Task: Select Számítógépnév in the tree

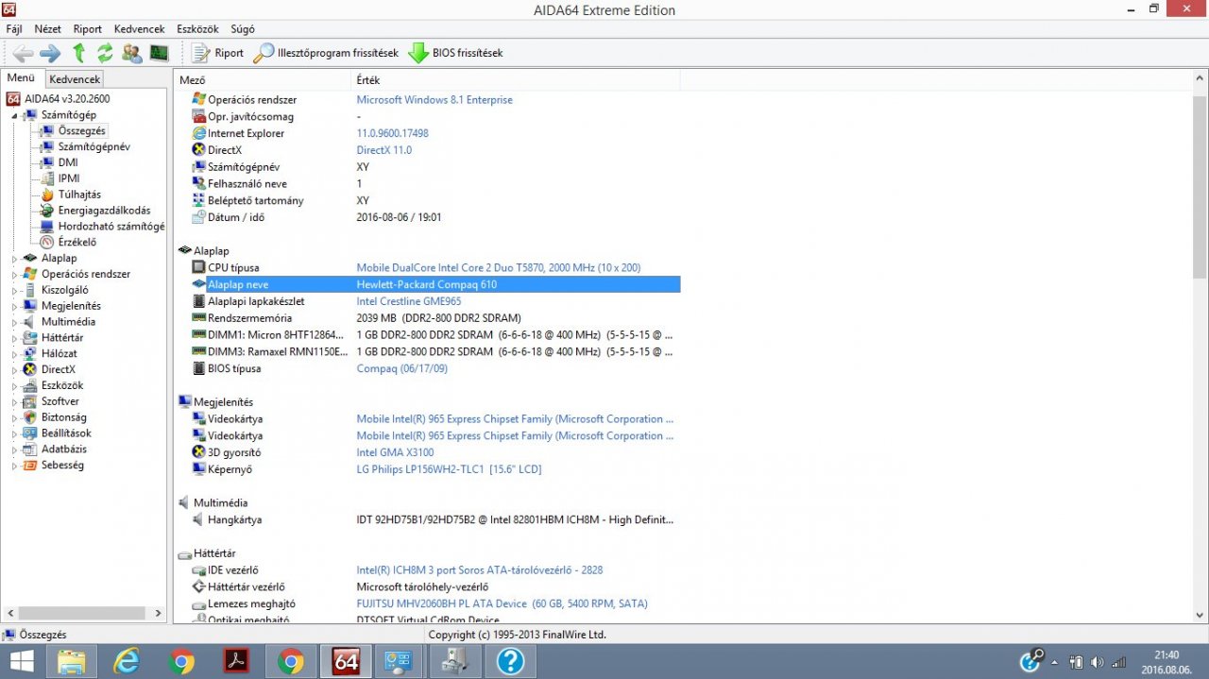Action: pos(94,147)
